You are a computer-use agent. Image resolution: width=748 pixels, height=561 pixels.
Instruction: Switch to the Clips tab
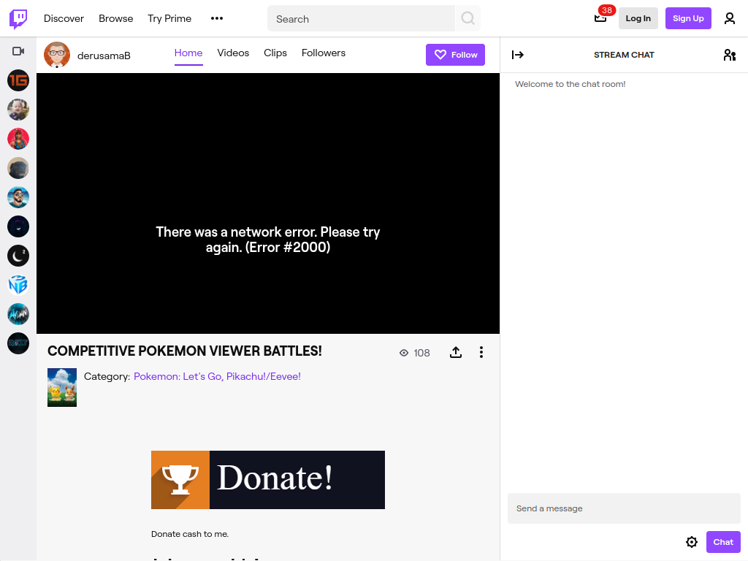click(x=275, y=53)
